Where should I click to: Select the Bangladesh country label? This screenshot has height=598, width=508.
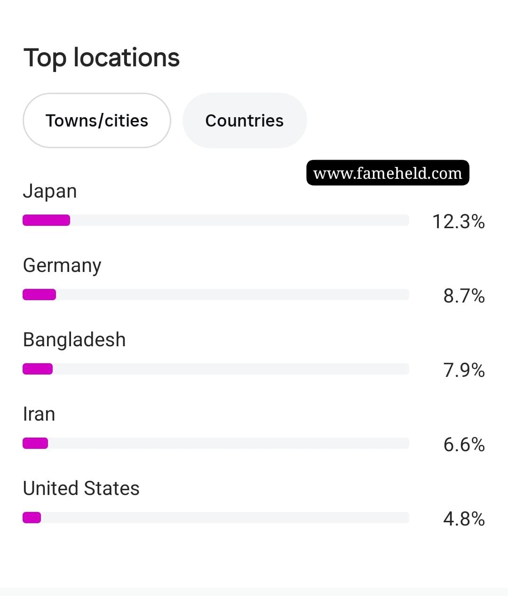74,340
